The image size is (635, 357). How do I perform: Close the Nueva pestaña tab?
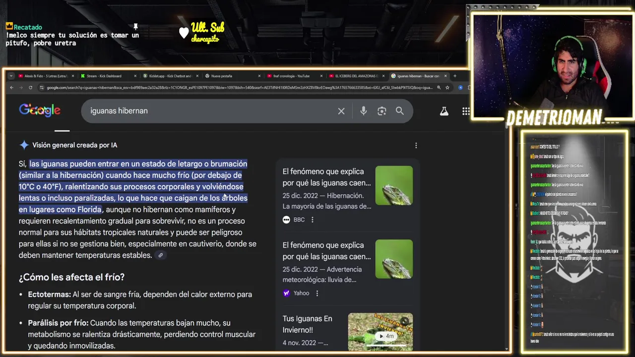pos(259,76)
